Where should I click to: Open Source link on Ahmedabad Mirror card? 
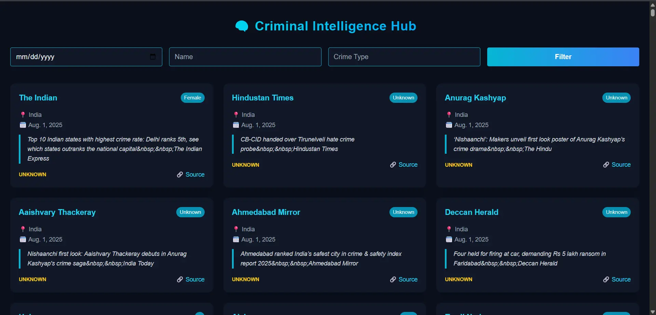click(408, 279)
